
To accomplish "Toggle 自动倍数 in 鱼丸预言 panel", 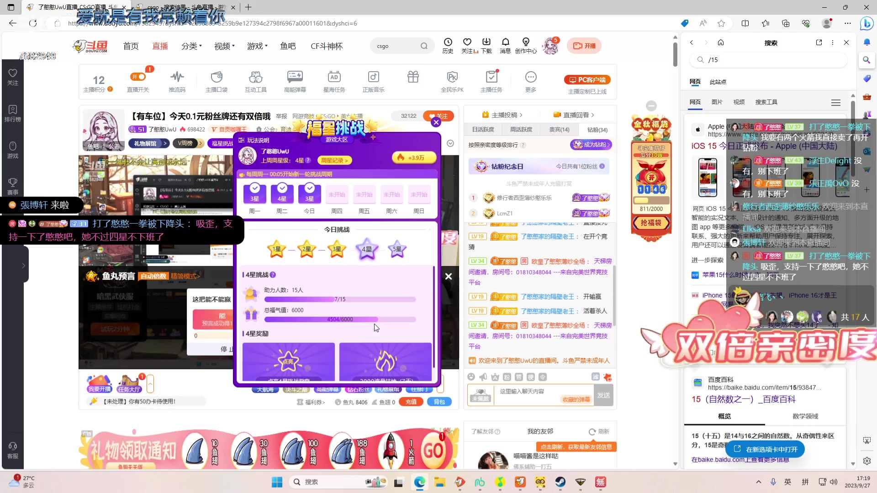I will tap(153, 276).
